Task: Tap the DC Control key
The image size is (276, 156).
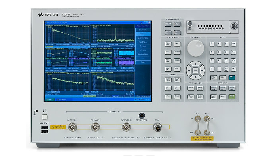Action: pyautogui.click(x=168, y=88)
